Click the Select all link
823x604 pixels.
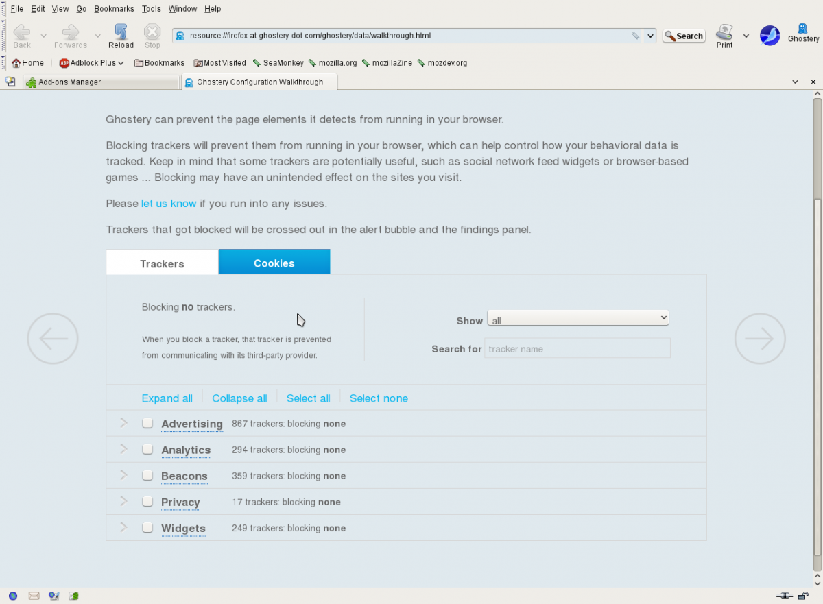(309, 398)
